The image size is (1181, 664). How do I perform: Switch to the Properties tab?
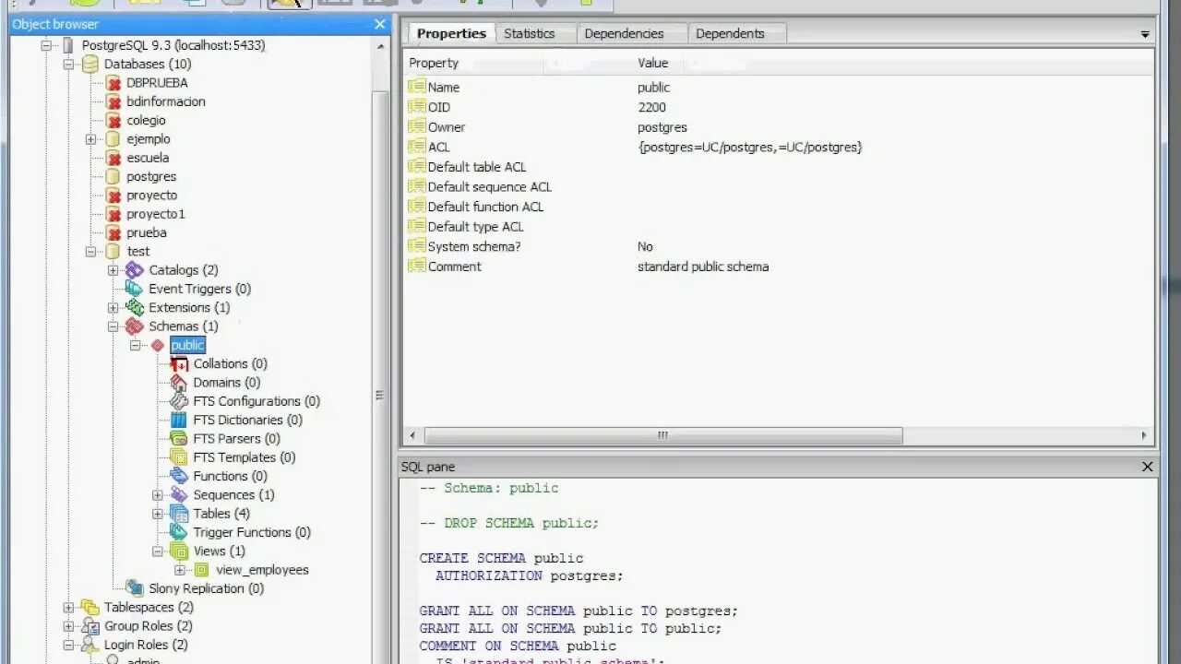point(451,33)
